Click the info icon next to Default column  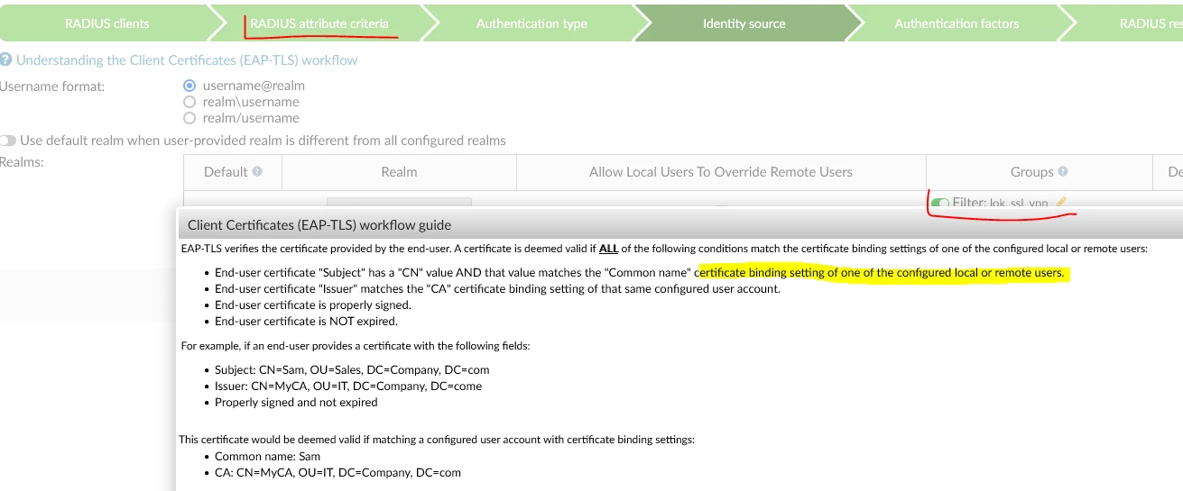point(257,171)
